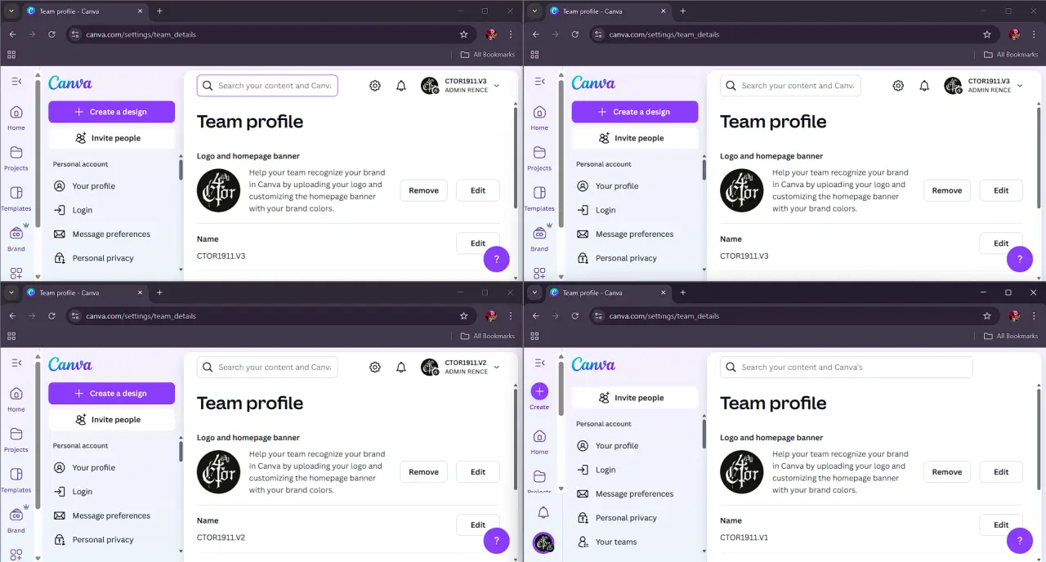The image size is (1046, 562).
Task: Open settings gear in top-left window
Action: point(375,86)
